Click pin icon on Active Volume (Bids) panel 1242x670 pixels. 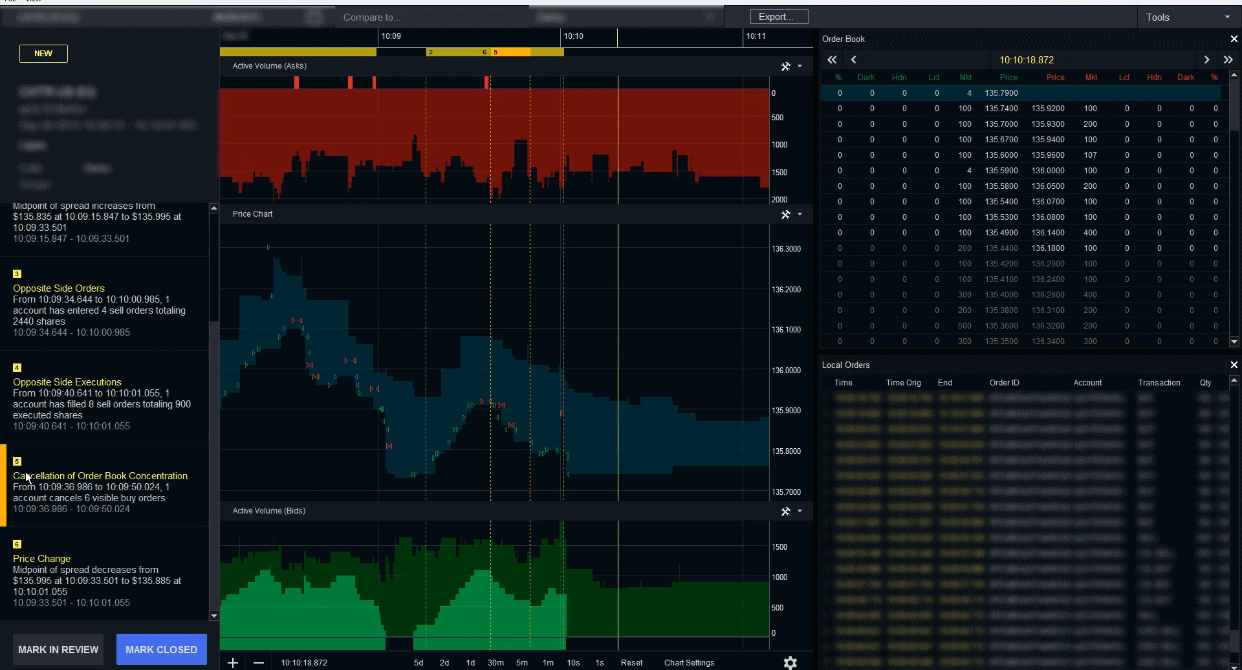click(x=785, y=511)
